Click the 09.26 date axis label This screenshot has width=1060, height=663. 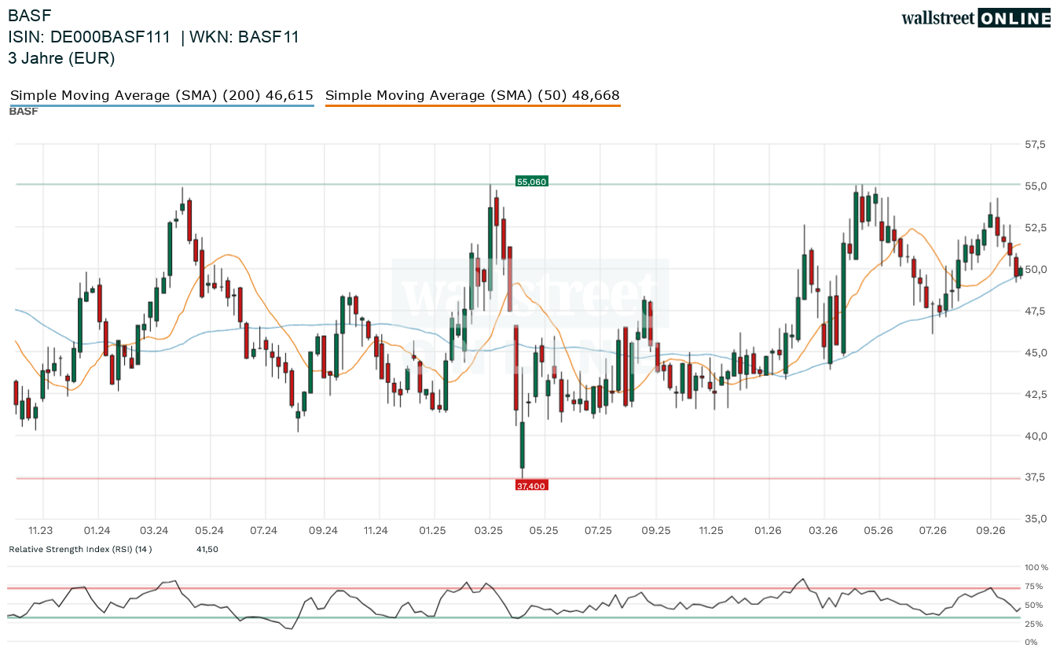(990, 530)
